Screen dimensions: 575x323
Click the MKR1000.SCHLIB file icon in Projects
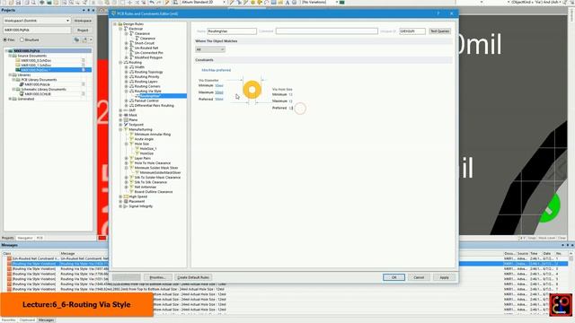22,93
